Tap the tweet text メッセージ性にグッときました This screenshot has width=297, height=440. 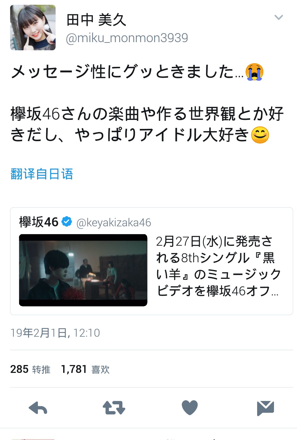(x=127, y=72)
